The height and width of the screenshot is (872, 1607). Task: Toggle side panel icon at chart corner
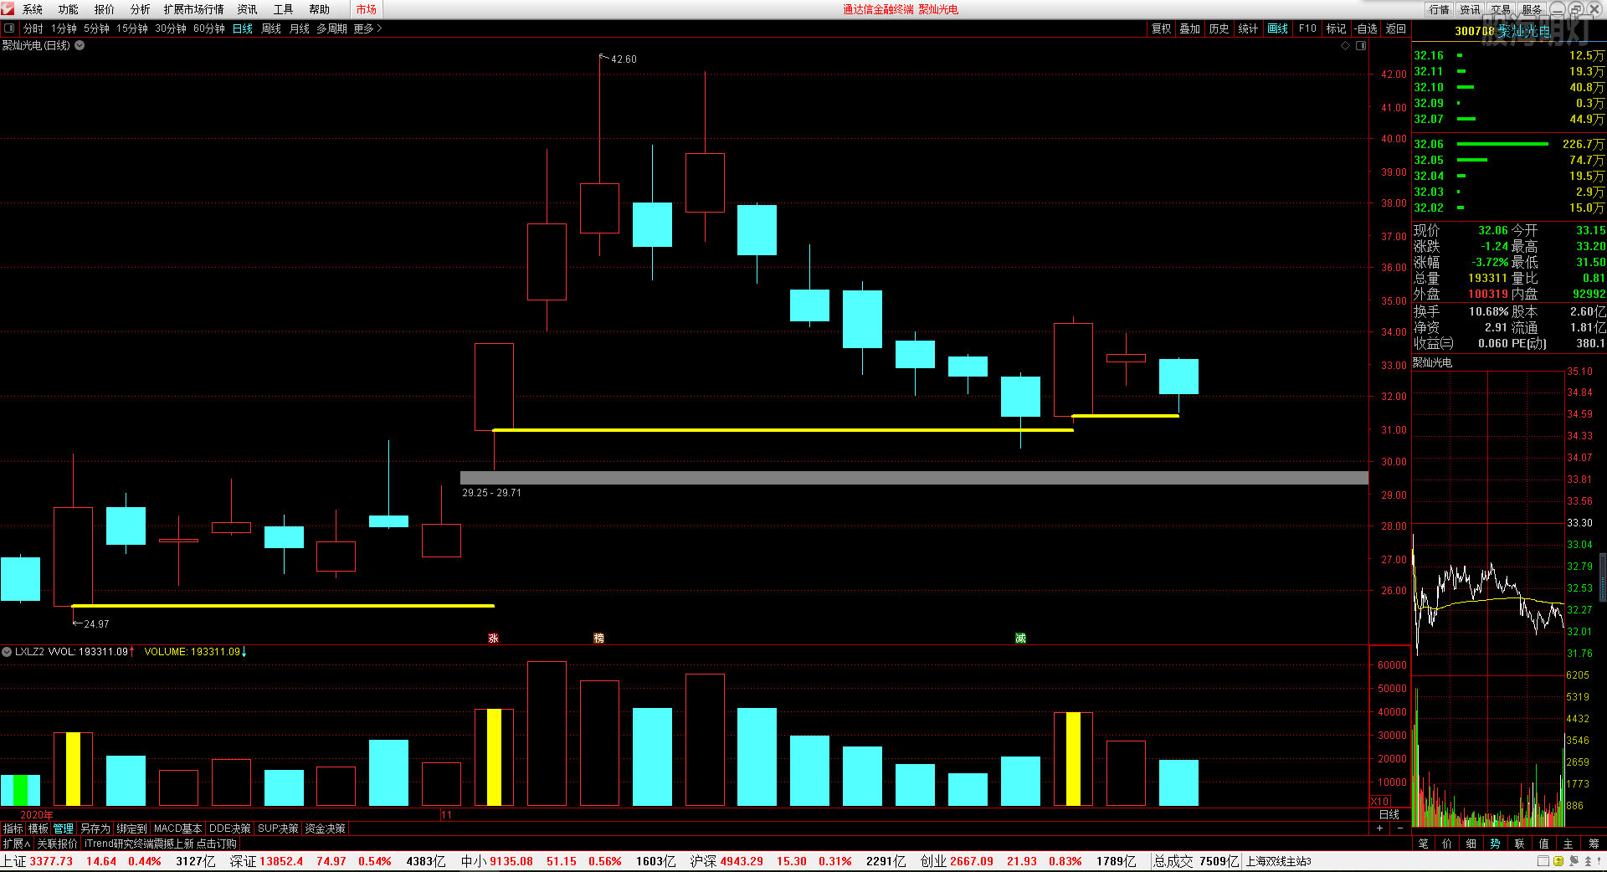click(1361, 45)
